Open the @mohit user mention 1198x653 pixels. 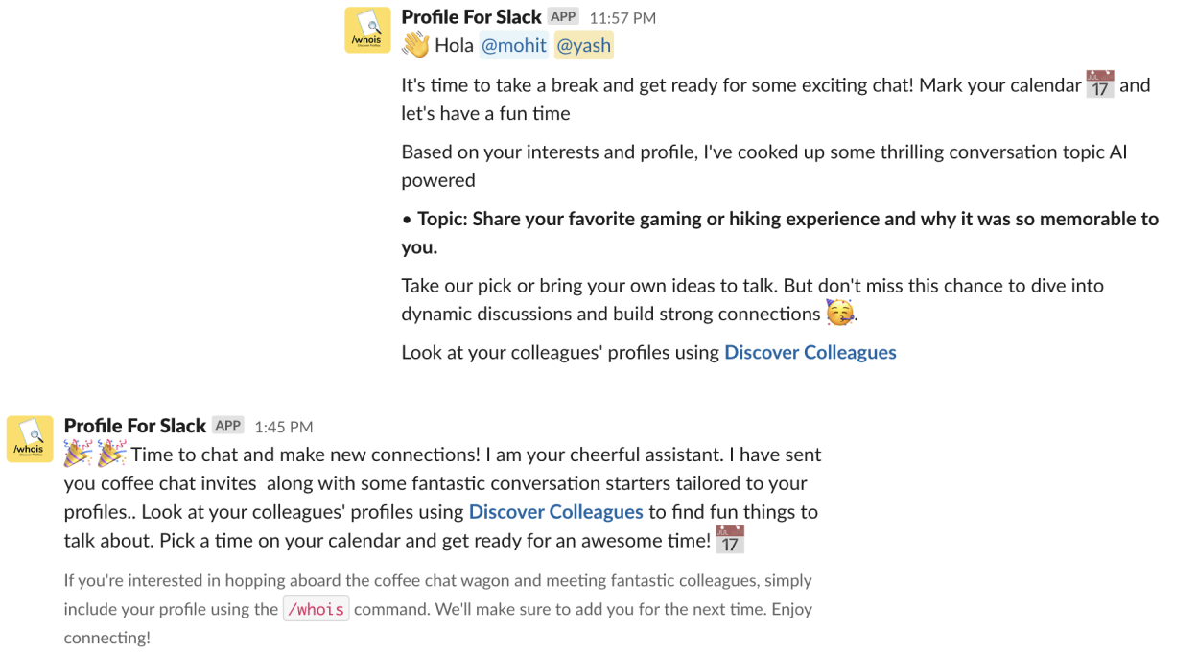513,45
